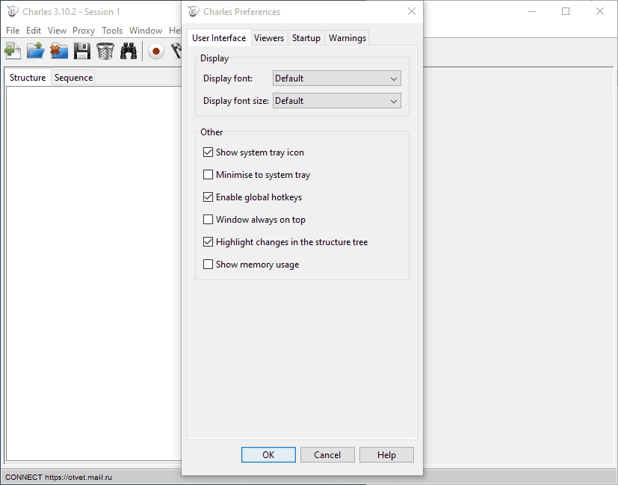The image size is (618, 485).
Task: Click the Clear Session trash can icon
Action: (x=105, y=52)
